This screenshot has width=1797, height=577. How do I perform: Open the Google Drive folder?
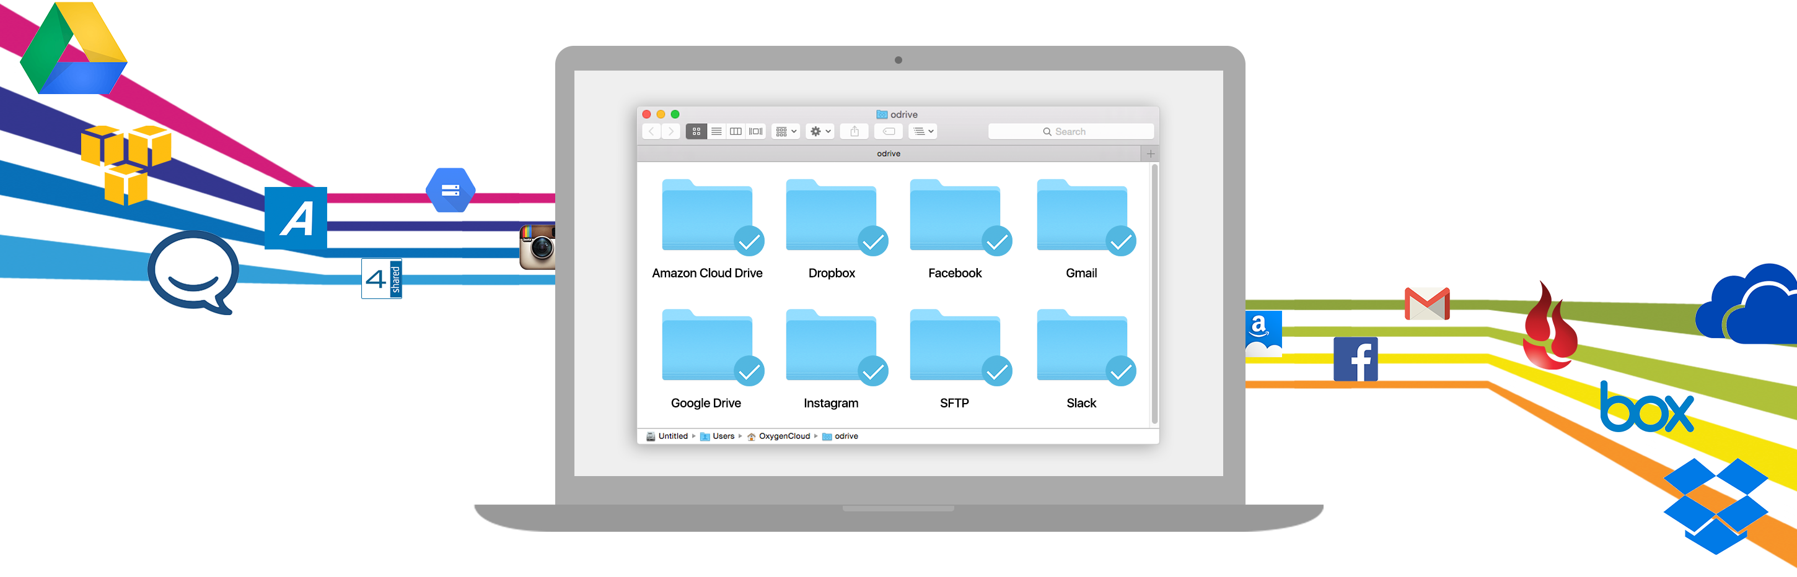(706, 347)
